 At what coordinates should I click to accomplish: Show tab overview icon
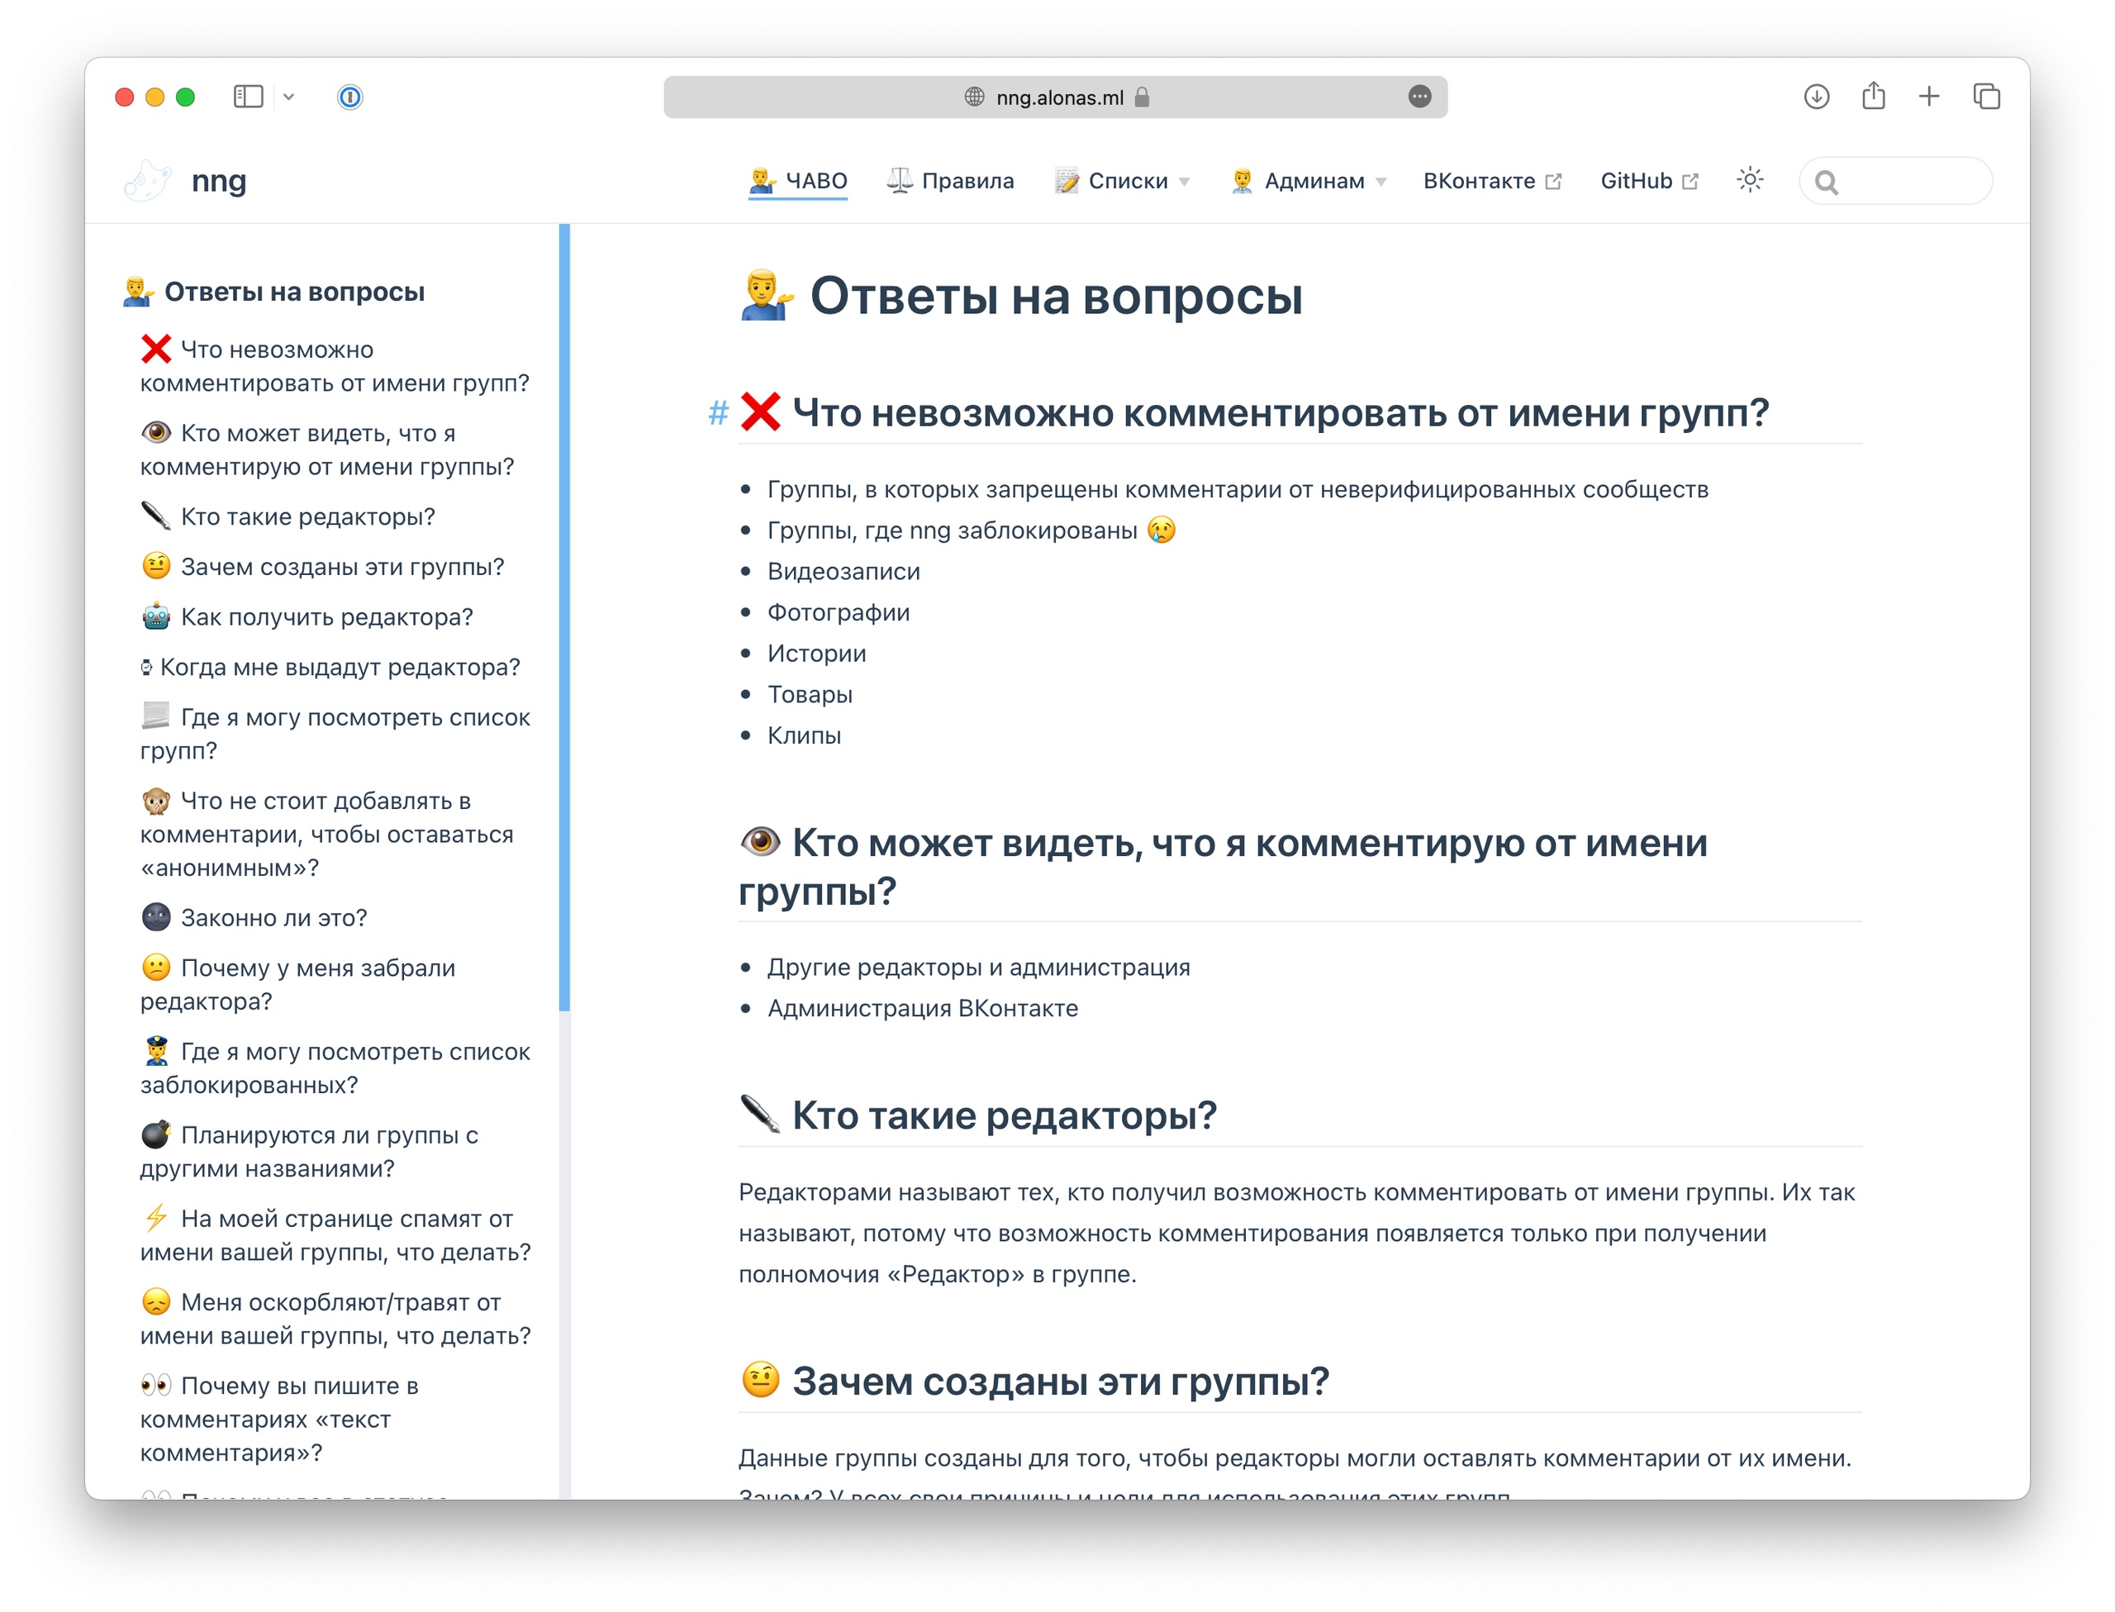pos(1985,97)
